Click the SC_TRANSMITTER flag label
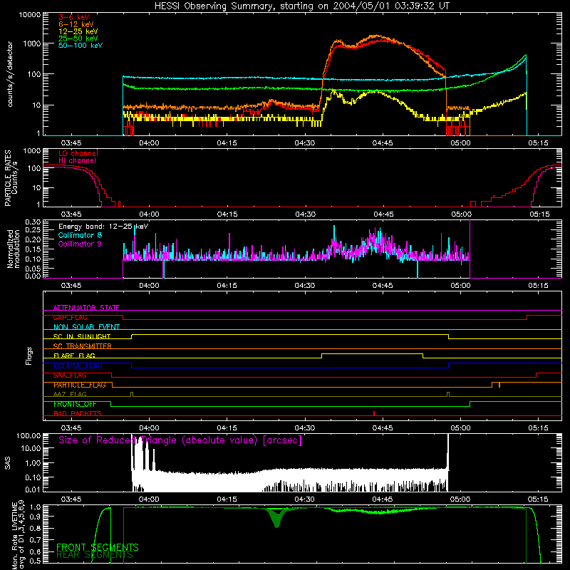This screenshot has height=570, width=570. point(83,346)
